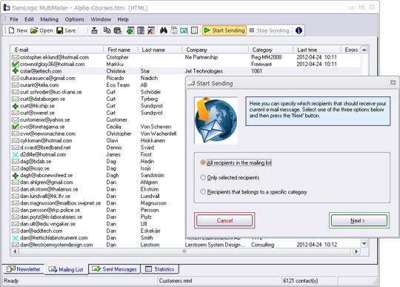Open the Edit menu
The height and width of the screenshot is (287, 400).
tap(29, 19)
